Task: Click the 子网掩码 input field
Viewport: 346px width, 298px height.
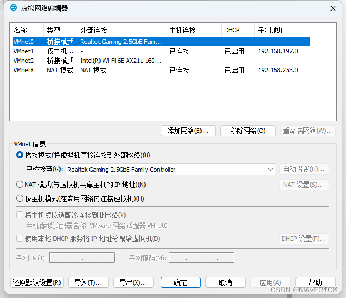Action: click(202, 258)
